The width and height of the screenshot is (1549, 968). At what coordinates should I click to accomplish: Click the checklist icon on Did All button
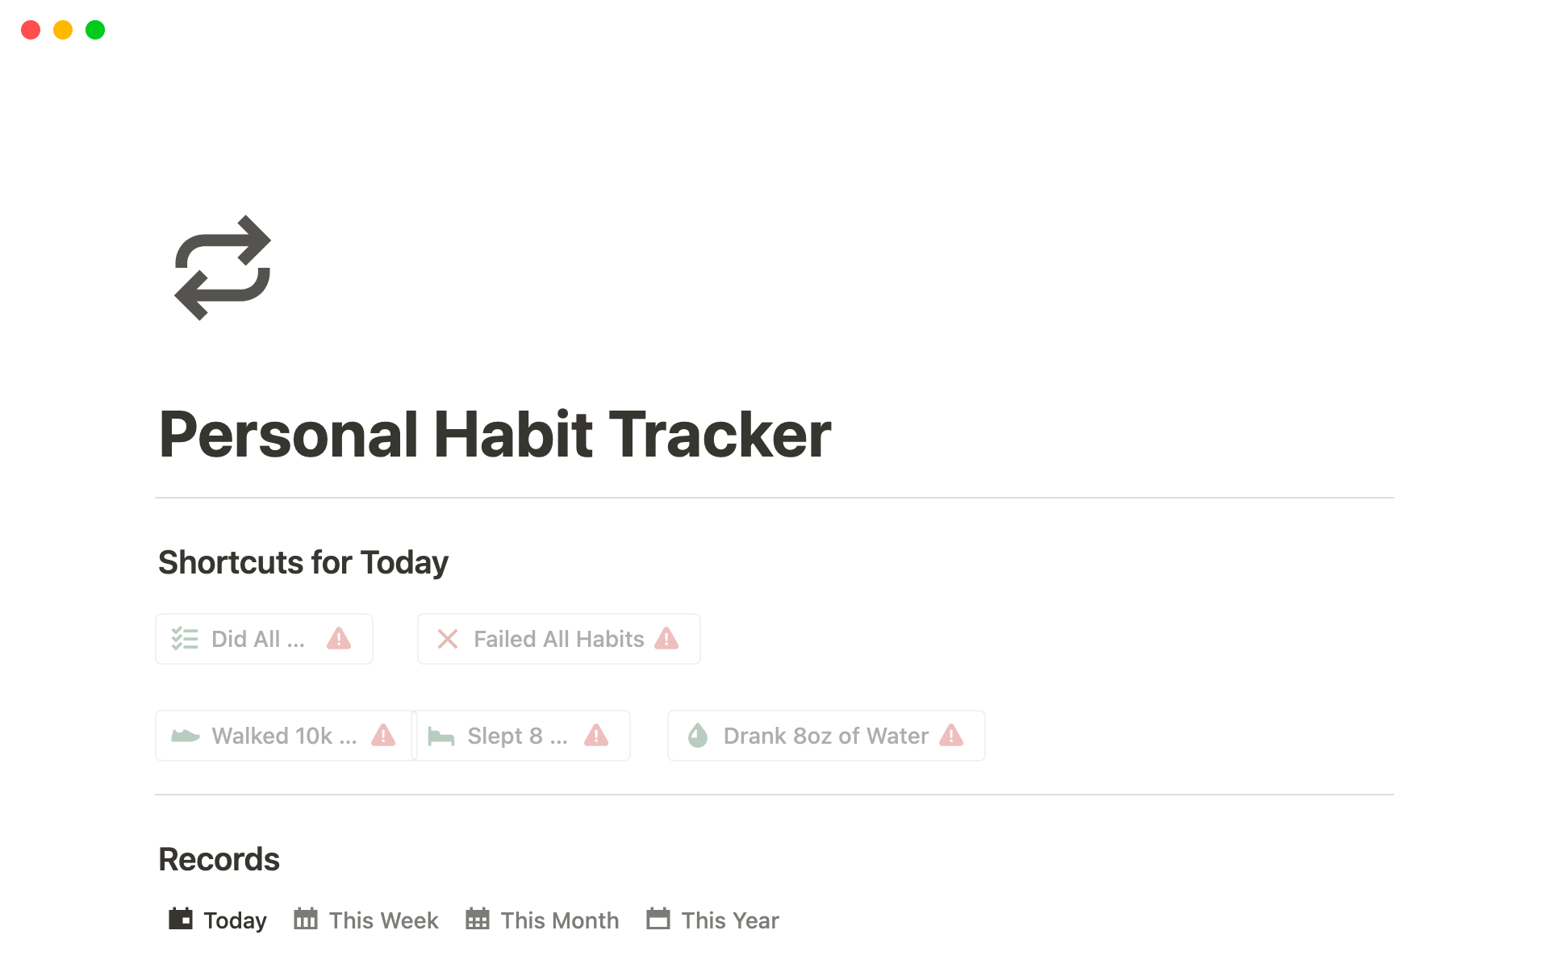[x=185, y=639]
